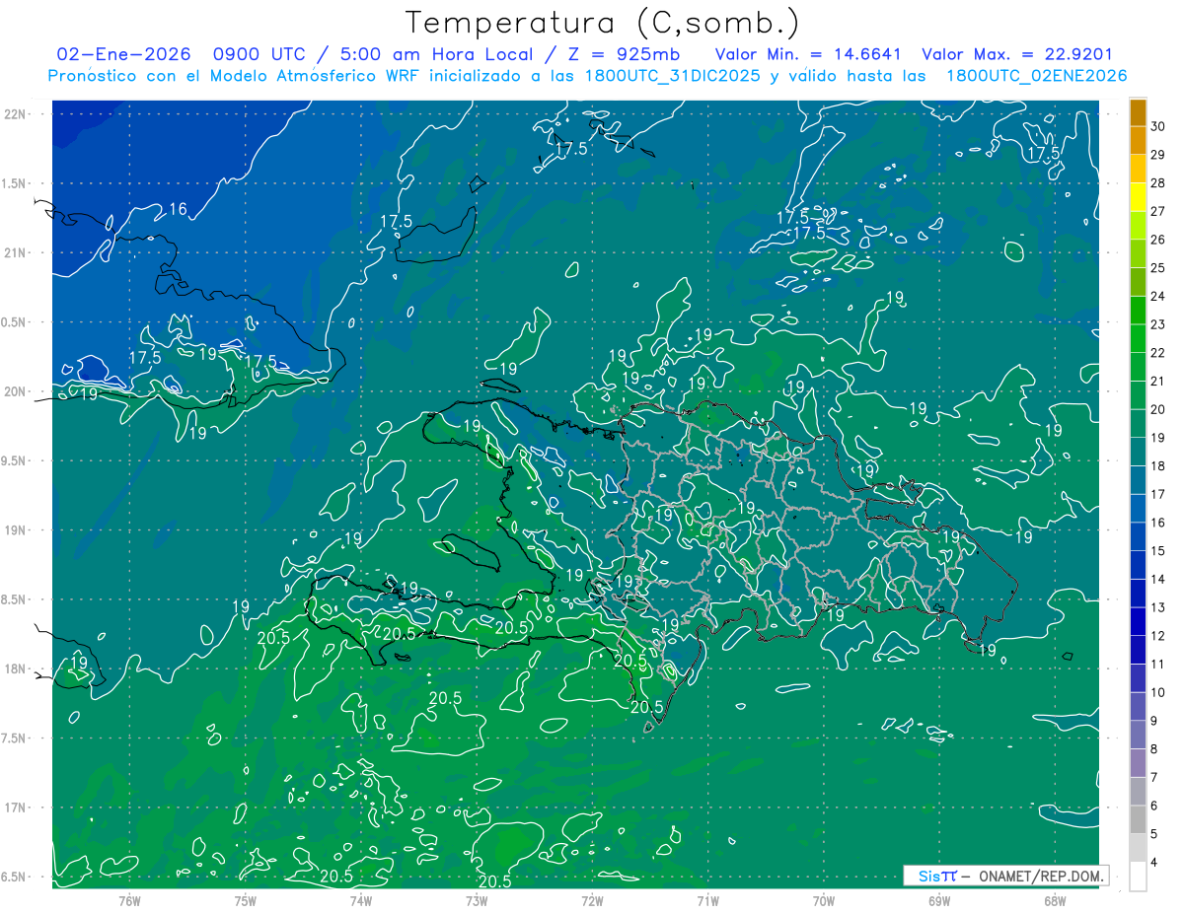Click the '18N' latitude axis label

15,668
